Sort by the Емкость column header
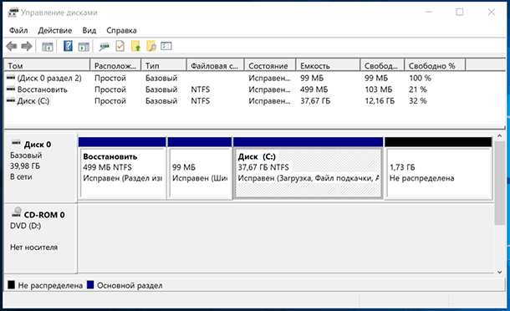The width and height of the screenshot is (510, 311). click(329, 65)
